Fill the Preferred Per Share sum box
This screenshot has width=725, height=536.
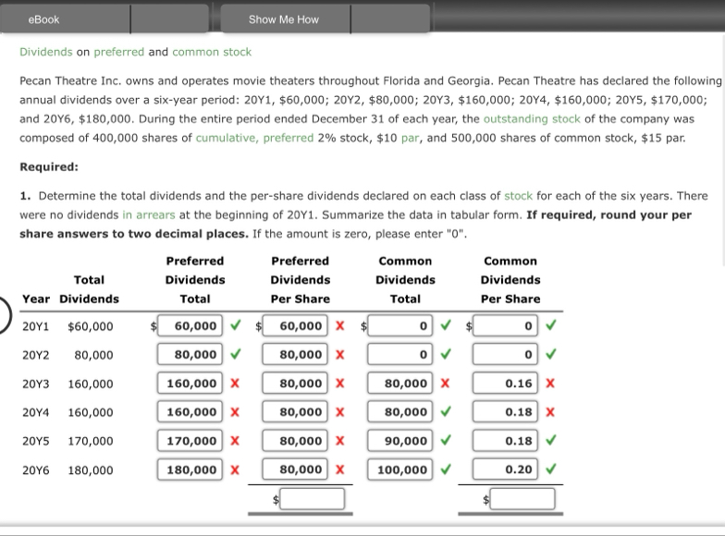(x=313, y=499)
